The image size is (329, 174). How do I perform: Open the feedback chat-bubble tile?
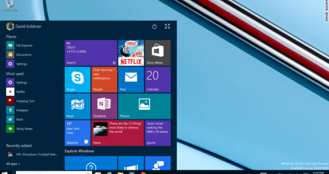click(158, 163)
